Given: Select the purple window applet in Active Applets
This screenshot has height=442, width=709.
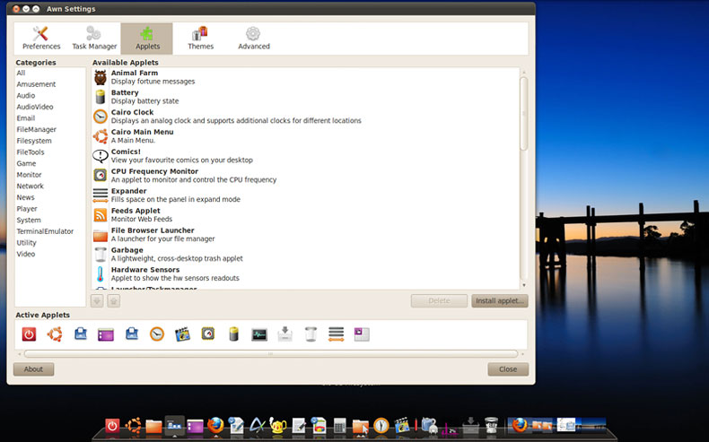Looking at the screenshot, I should (106, 335).
